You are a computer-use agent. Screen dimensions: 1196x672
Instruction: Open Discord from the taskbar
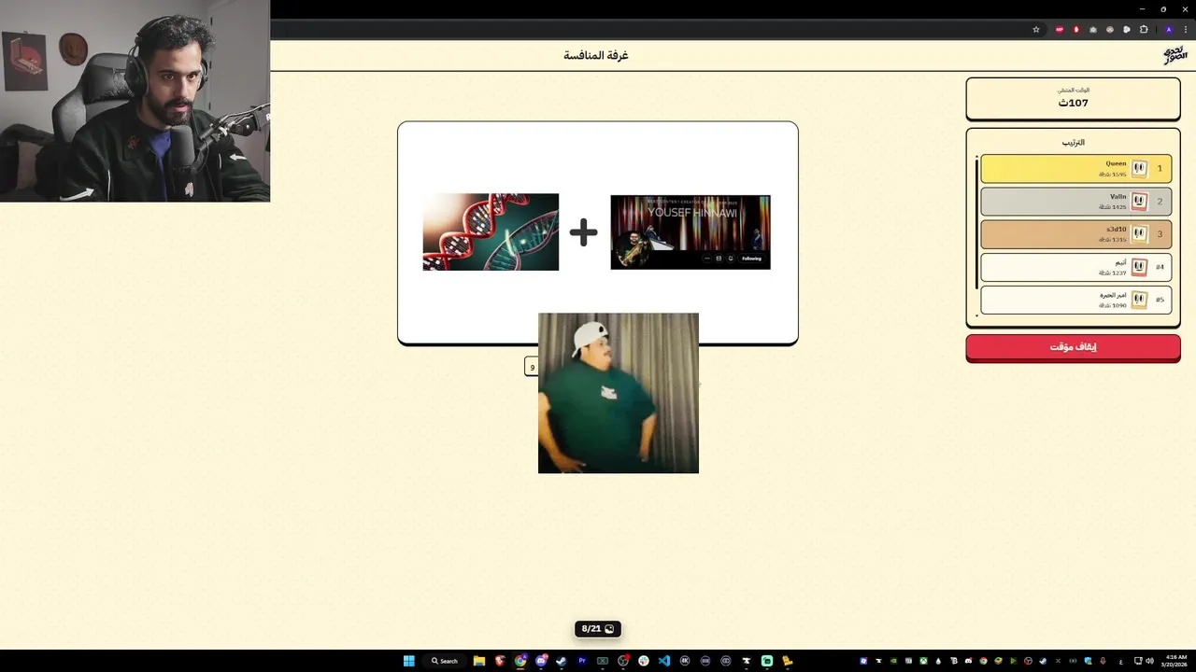click(x=541, y=661)
